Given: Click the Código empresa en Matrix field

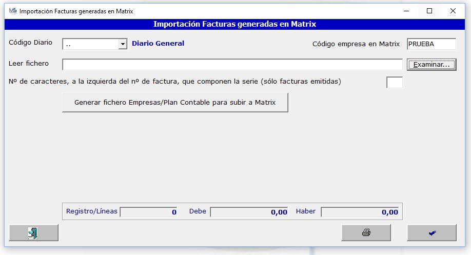Looking at the screenshot, I should point(431,44).
